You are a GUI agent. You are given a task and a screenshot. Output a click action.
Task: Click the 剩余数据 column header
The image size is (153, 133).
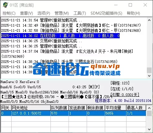pos(96,108)
